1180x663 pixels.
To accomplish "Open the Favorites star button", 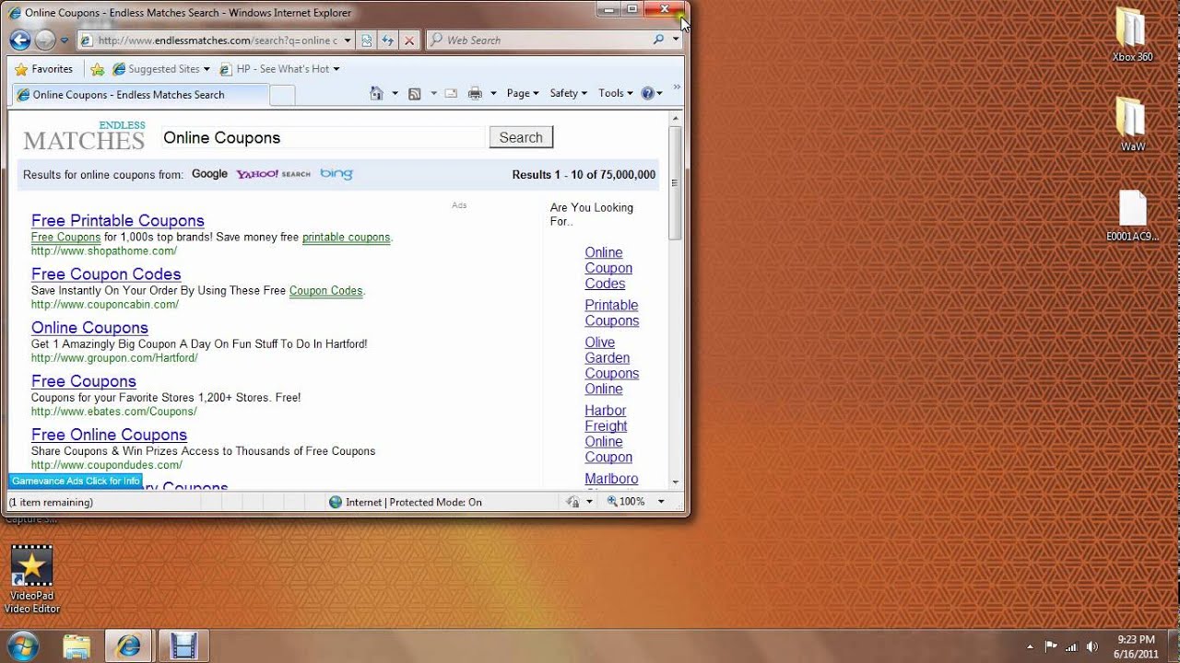I will (43, 69).
